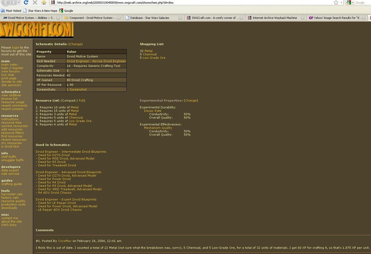Select the Full resource list view
The image size is (371, 254).
coord(82,101)
